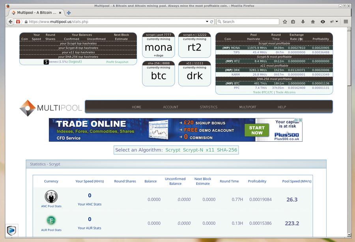This screenshot has height=242, width=355.
Task: Open the HOME menu item
Action: pos(136,107)
